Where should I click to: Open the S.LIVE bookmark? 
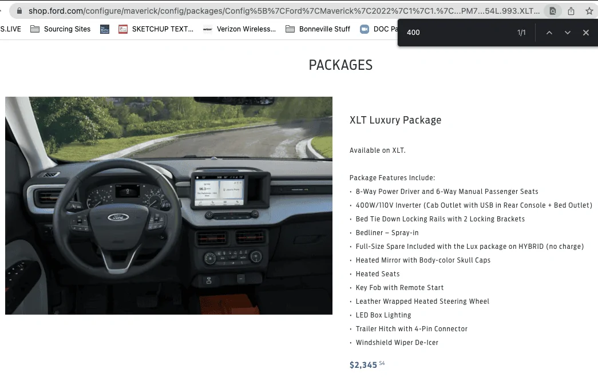(x=11, y=29)
